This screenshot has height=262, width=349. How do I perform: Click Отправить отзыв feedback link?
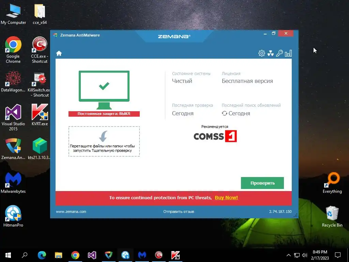tap(179, 212)
